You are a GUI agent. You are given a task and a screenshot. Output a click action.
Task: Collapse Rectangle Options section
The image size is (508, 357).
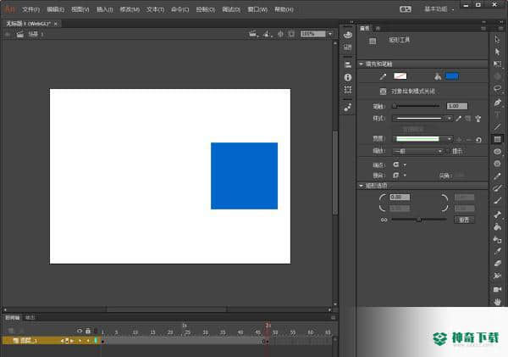pos(361,186)
